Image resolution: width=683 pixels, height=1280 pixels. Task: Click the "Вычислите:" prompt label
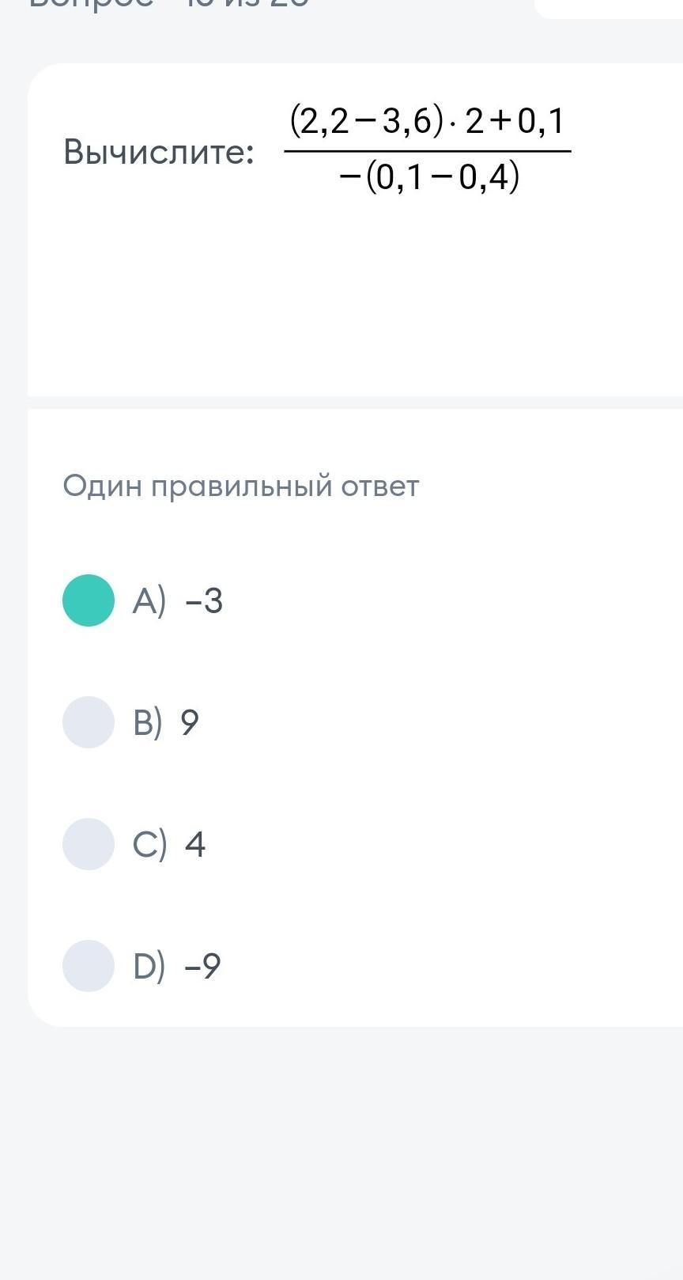[159, 152]
